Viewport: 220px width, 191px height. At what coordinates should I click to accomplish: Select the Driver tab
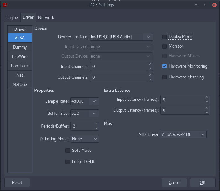pos(28,17)
